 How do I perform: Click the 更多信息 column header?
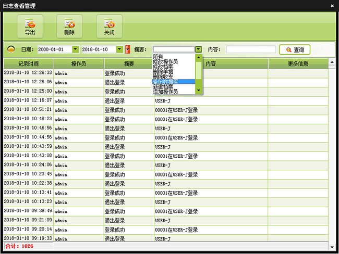(298, 64)
